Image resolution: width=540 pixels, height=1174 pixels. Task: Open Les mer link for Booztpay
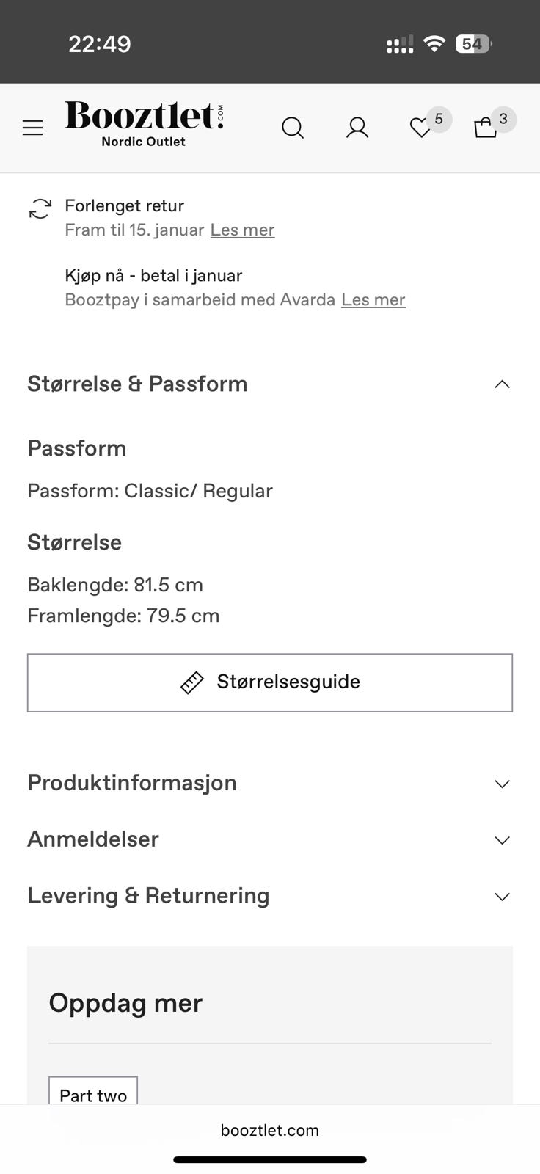pyautogui.click(x=373, y=299)
